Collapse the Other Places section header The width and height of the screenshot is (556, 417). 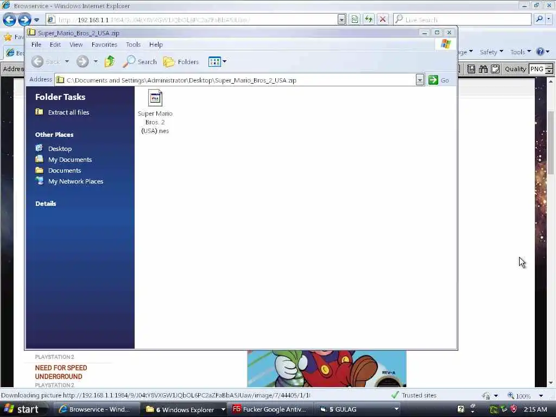pyautogui.click(x=54, y=135)
